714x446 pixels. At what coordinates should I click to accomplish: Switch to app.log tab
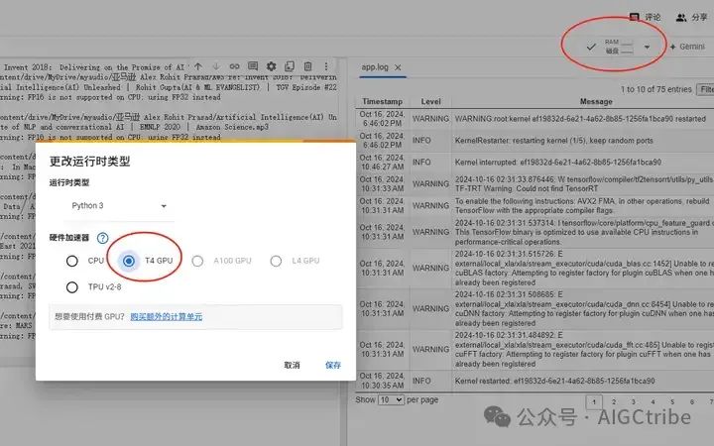[x=375, y=67]
